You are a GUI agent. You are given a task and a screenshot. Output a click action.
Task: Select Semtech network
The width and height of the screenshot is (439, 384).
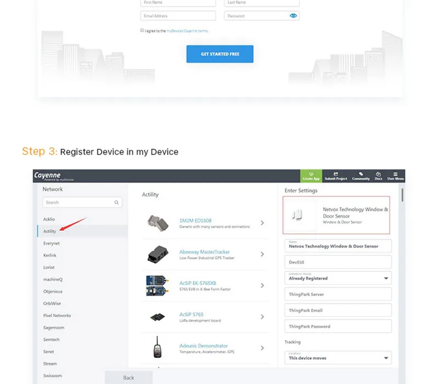coord(52,340)
